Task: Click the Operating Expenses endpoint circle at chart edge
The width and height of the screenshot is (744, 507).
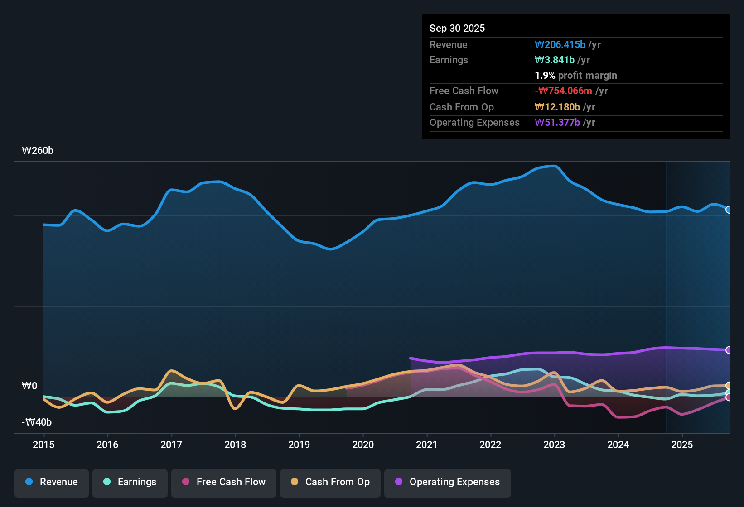Action: pos(728,349)
